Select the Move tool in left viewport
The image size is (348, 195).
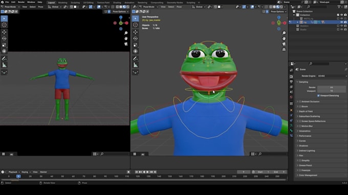(4, 32)
